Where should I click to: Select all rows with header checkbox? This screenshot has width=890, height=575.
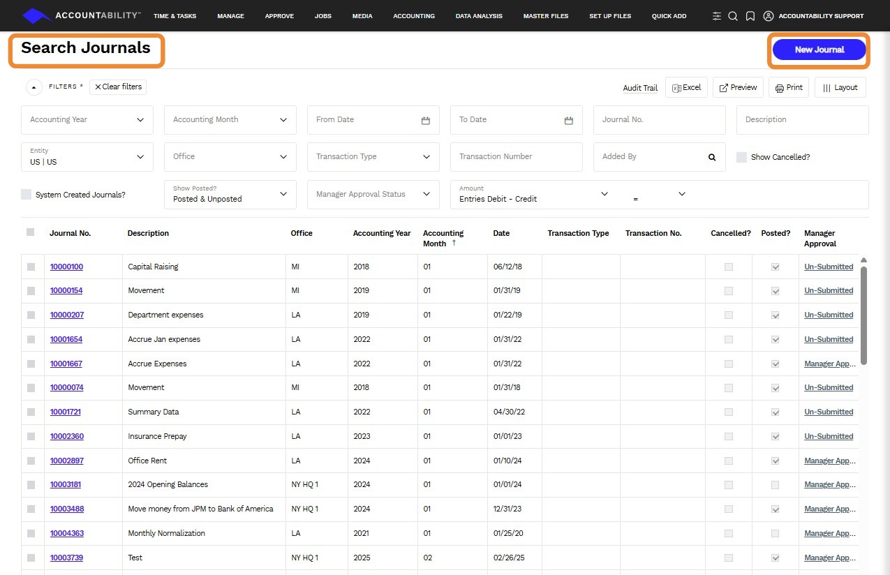(x=30, y=232)
